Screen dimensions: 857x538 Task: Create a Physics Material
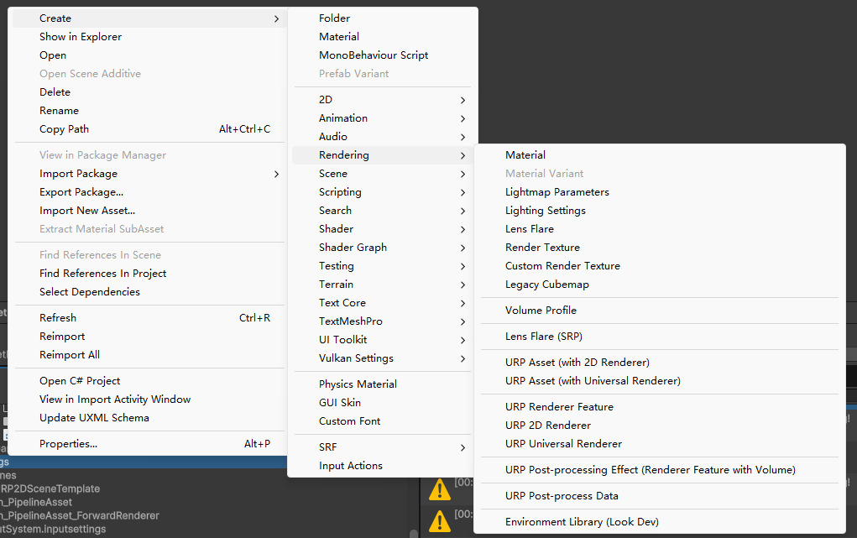coord(383,384)
